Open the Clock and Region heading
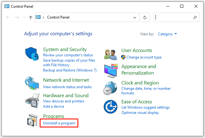 [x=140, y=83]
